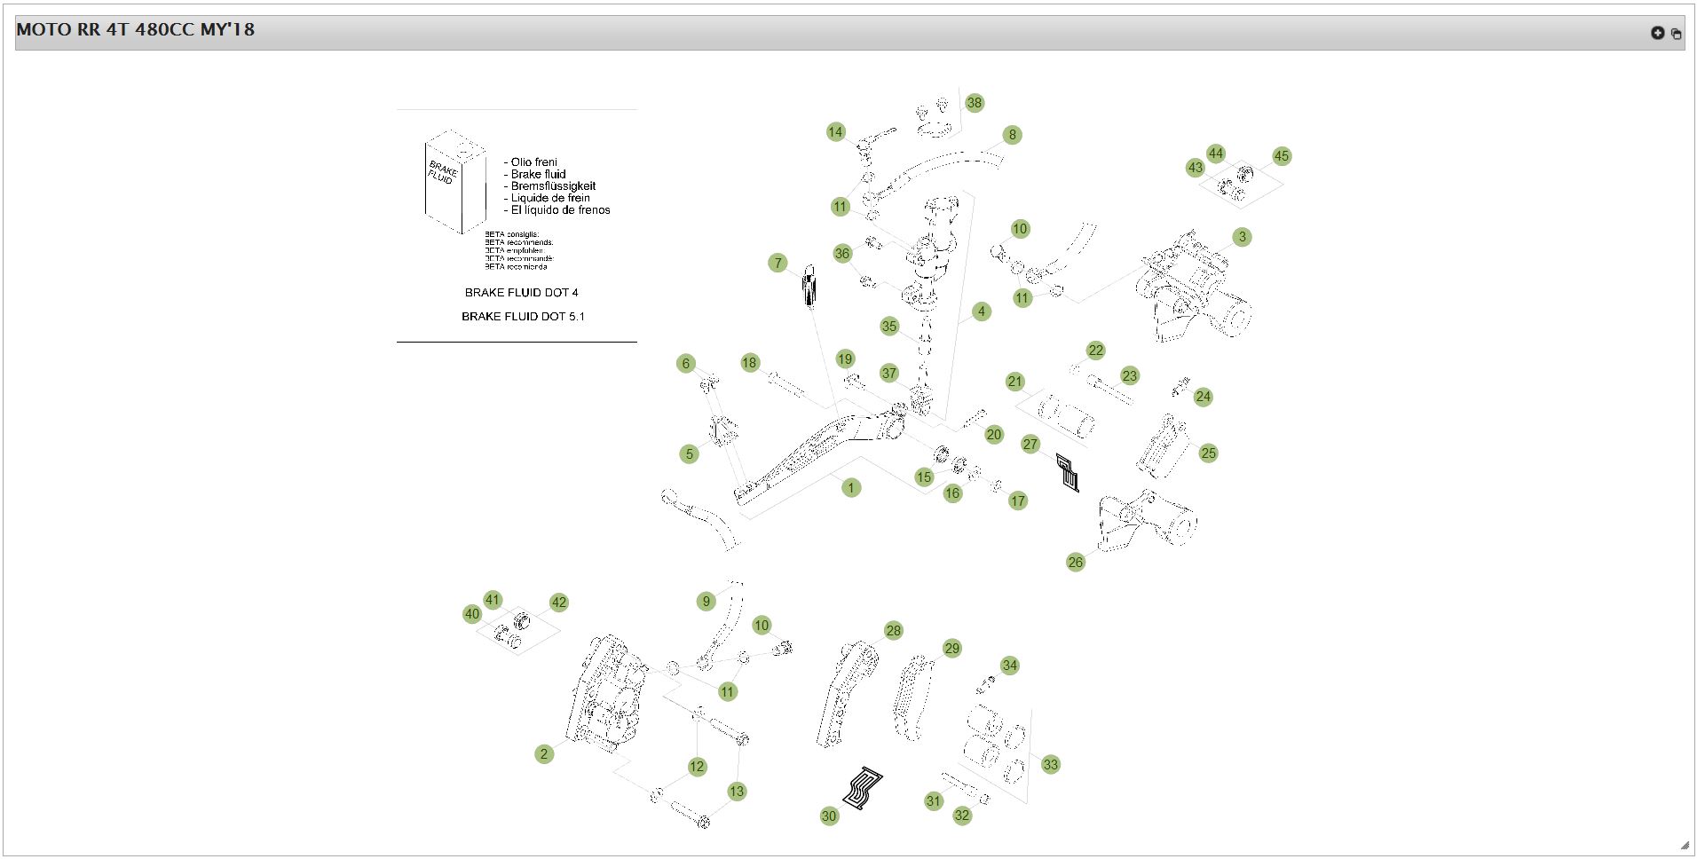Grab the resize grip at the panel corner
1697x859 pixels.
point(1685,845)
